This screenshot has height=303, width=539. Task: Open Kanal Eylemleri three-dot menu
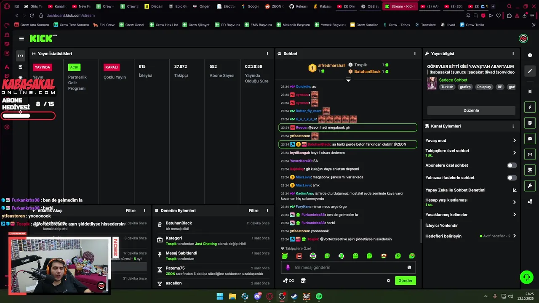coord(513,126)
